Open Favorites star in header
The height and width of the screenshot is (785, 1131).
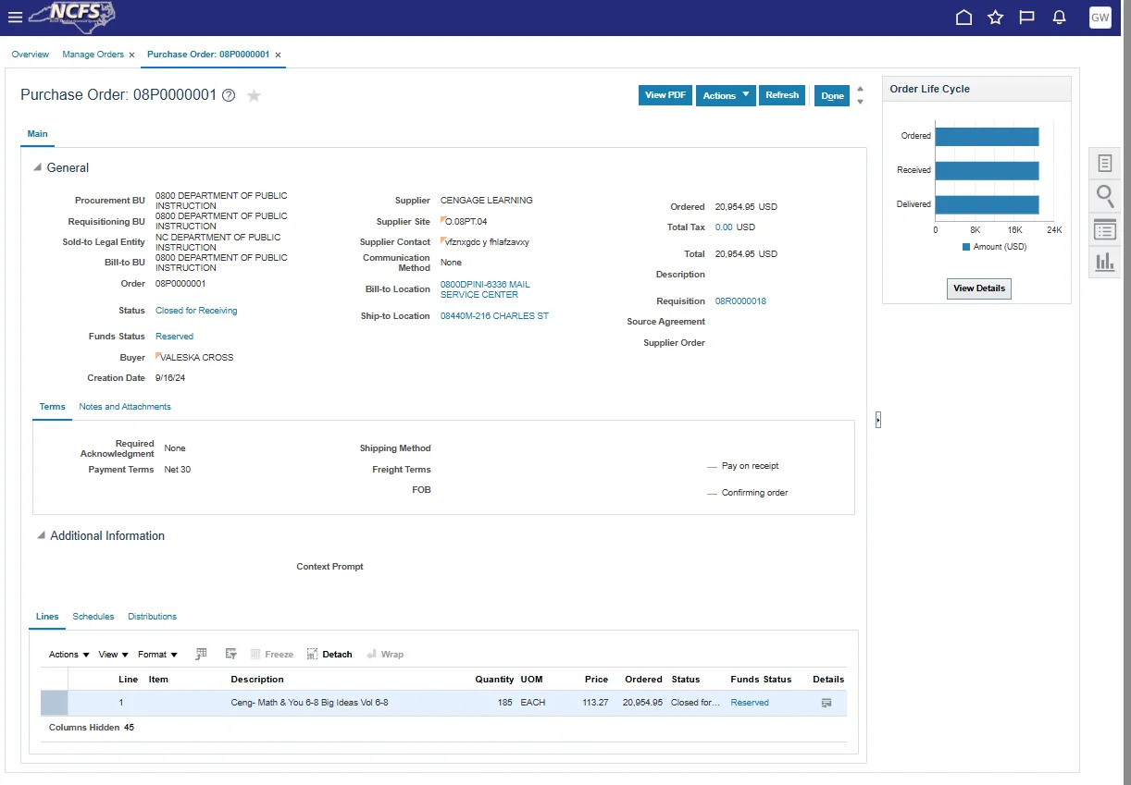(995, 18)
